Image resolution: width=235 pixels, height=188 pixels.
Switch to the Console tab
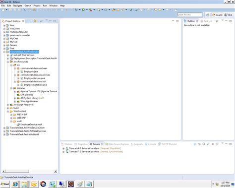(151, 144)
